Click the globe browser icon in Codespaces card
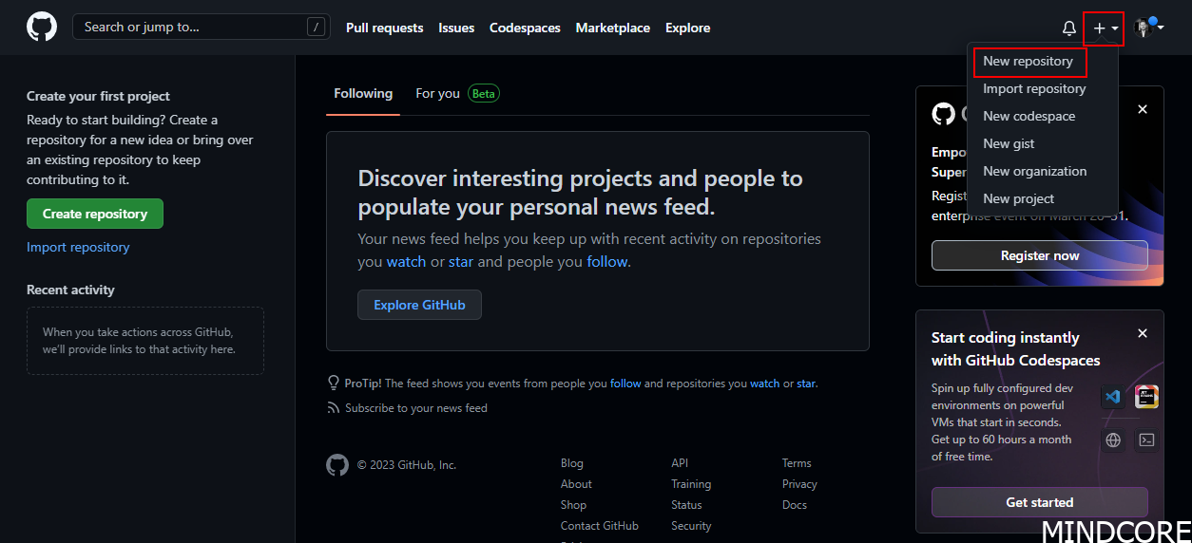1192x543 pixels. tap(1113, 440)
